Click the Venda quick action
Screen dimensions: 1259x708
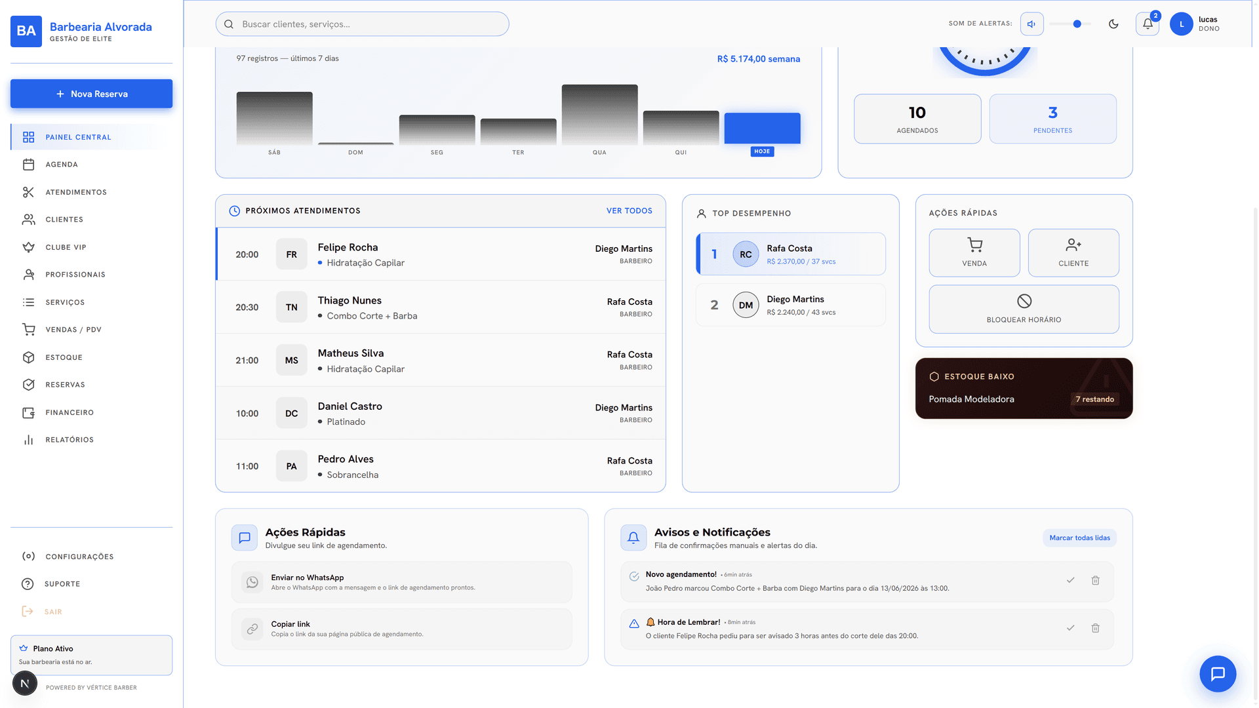(x=974, y=253)
